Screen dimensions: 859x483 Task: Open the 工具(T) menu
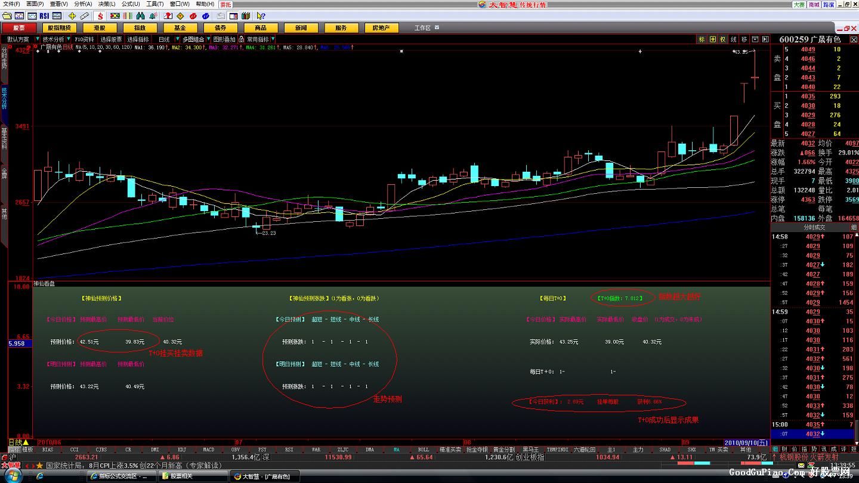coord(155,4)
